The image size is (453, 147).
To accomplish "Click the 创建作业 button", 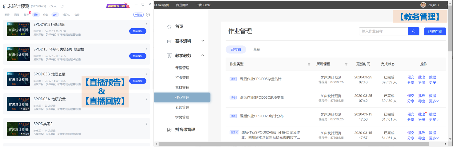I will point(435,31).
